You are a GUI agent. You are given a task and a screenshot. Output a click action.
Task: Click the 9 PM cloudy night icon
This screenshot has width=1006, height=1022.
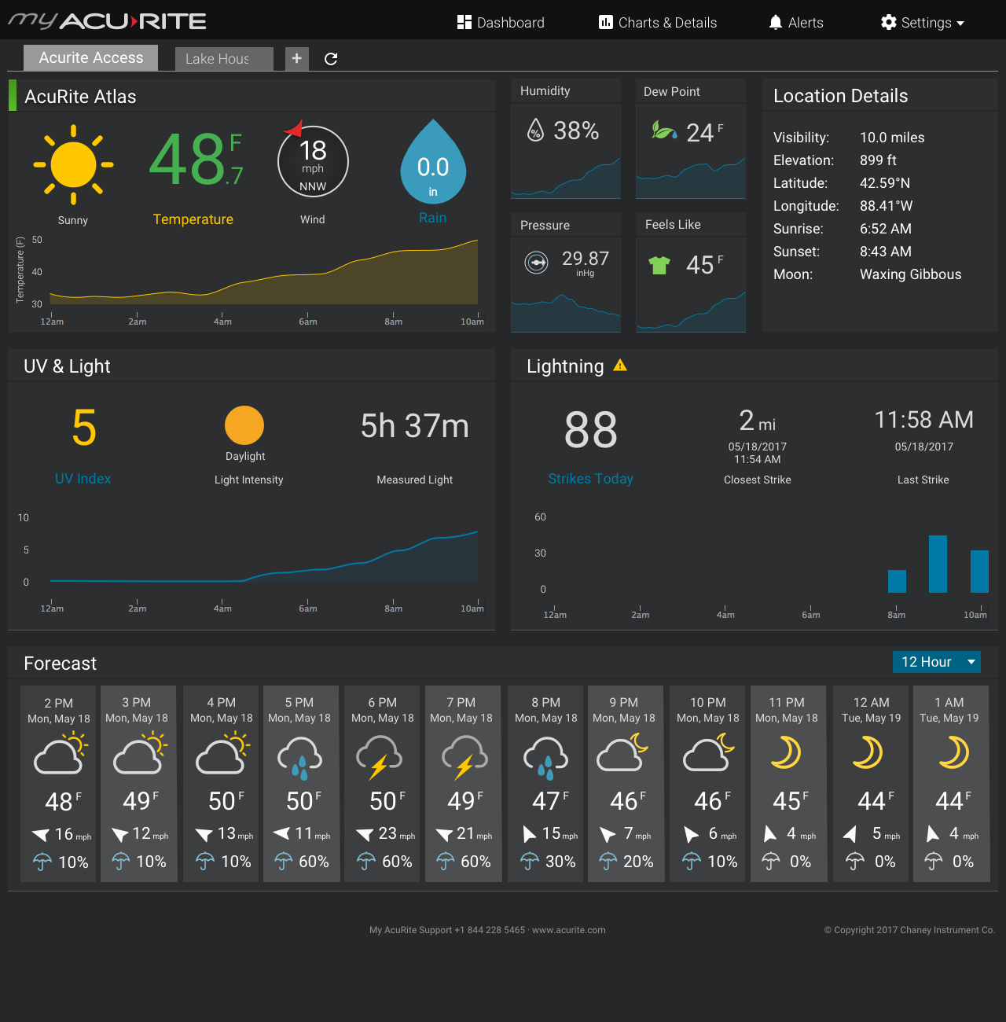click(x=622, y=752)
